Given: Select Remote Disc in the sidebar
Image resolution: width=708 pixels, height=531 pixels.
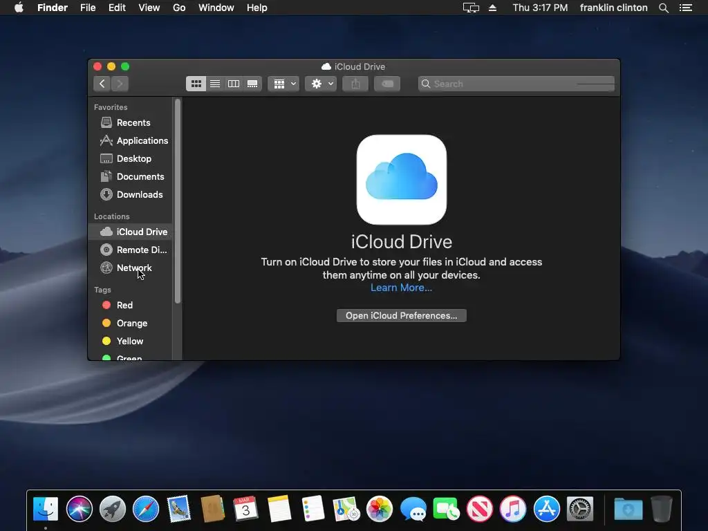Looking at the screenshot, I should 131,250.
